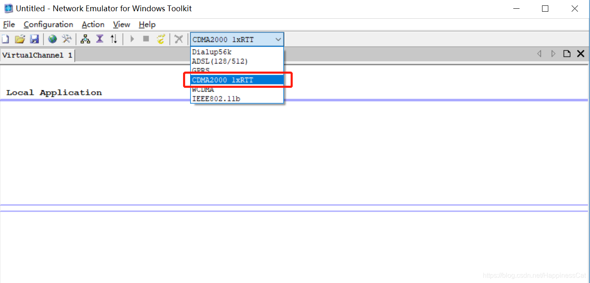Image resolution: width=590 pixels, height=283 pixels.
Task: Choose WCDMA network profile
Action: pos(203,89)
